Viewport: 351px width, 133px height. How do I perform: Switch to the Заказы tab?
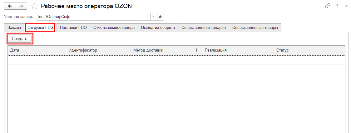[14, 28]
